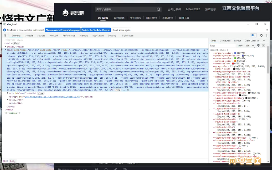
Task: Switch to the Console tab
Action: pos(29,35)
